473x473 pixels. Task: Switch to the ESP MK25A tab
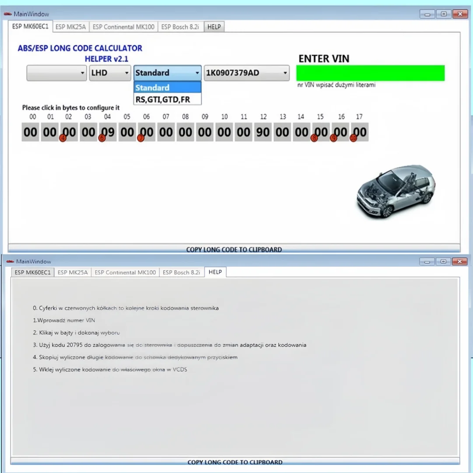71,27
